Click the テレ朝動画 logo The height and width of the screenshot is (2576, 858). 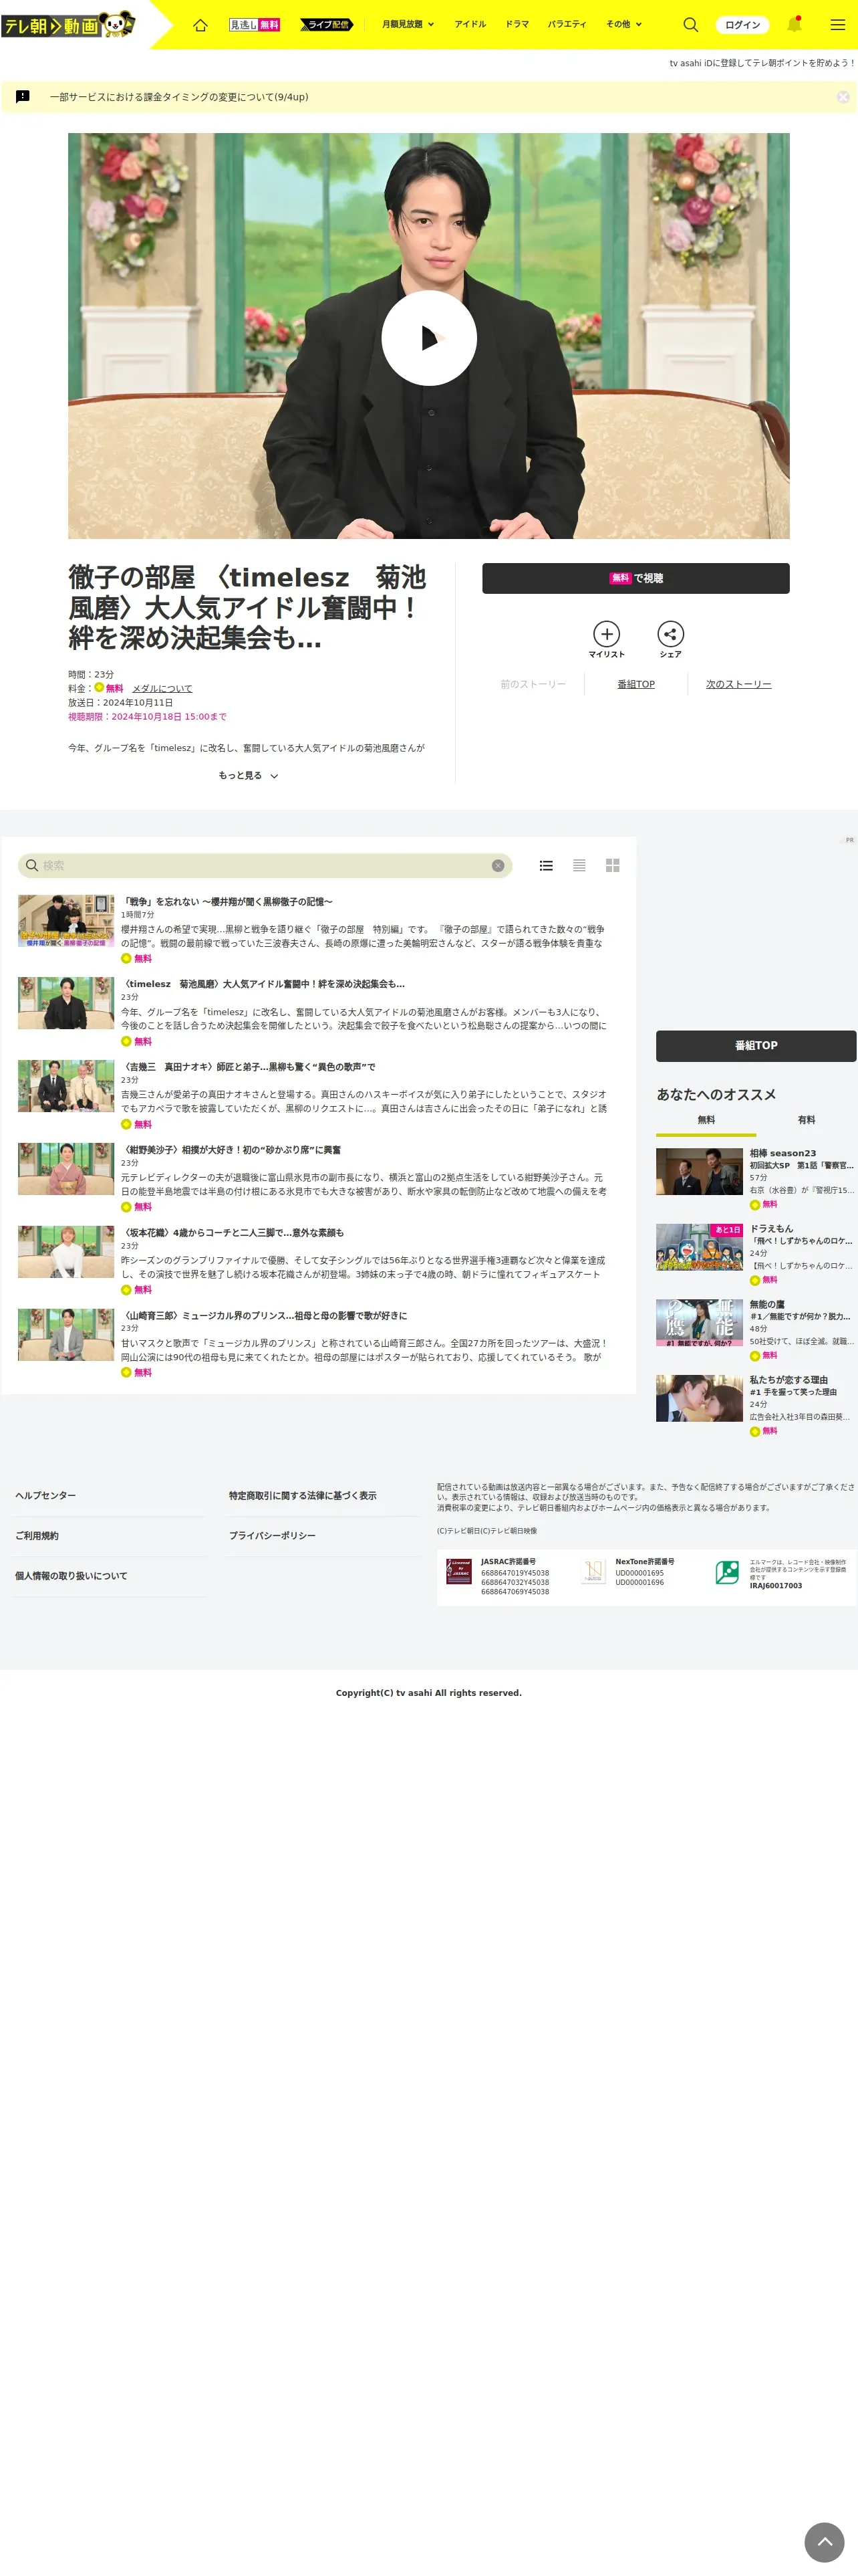(x=68, y=24)
